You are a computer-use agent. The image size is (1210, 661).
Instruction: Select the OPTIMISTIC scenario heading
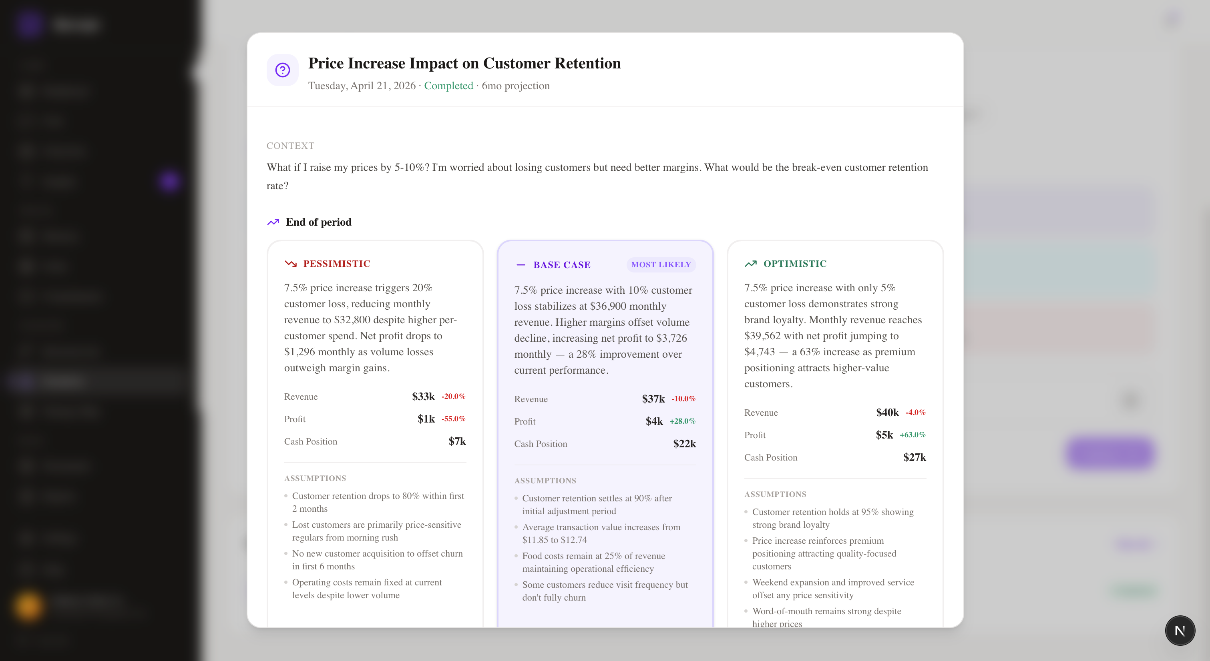click(795, 264)
